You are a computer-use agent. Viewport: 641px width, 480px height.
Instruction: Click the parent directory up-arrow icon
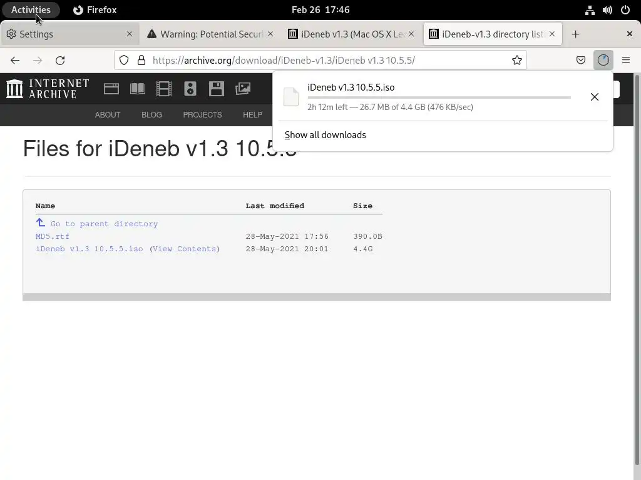(41, 222)
